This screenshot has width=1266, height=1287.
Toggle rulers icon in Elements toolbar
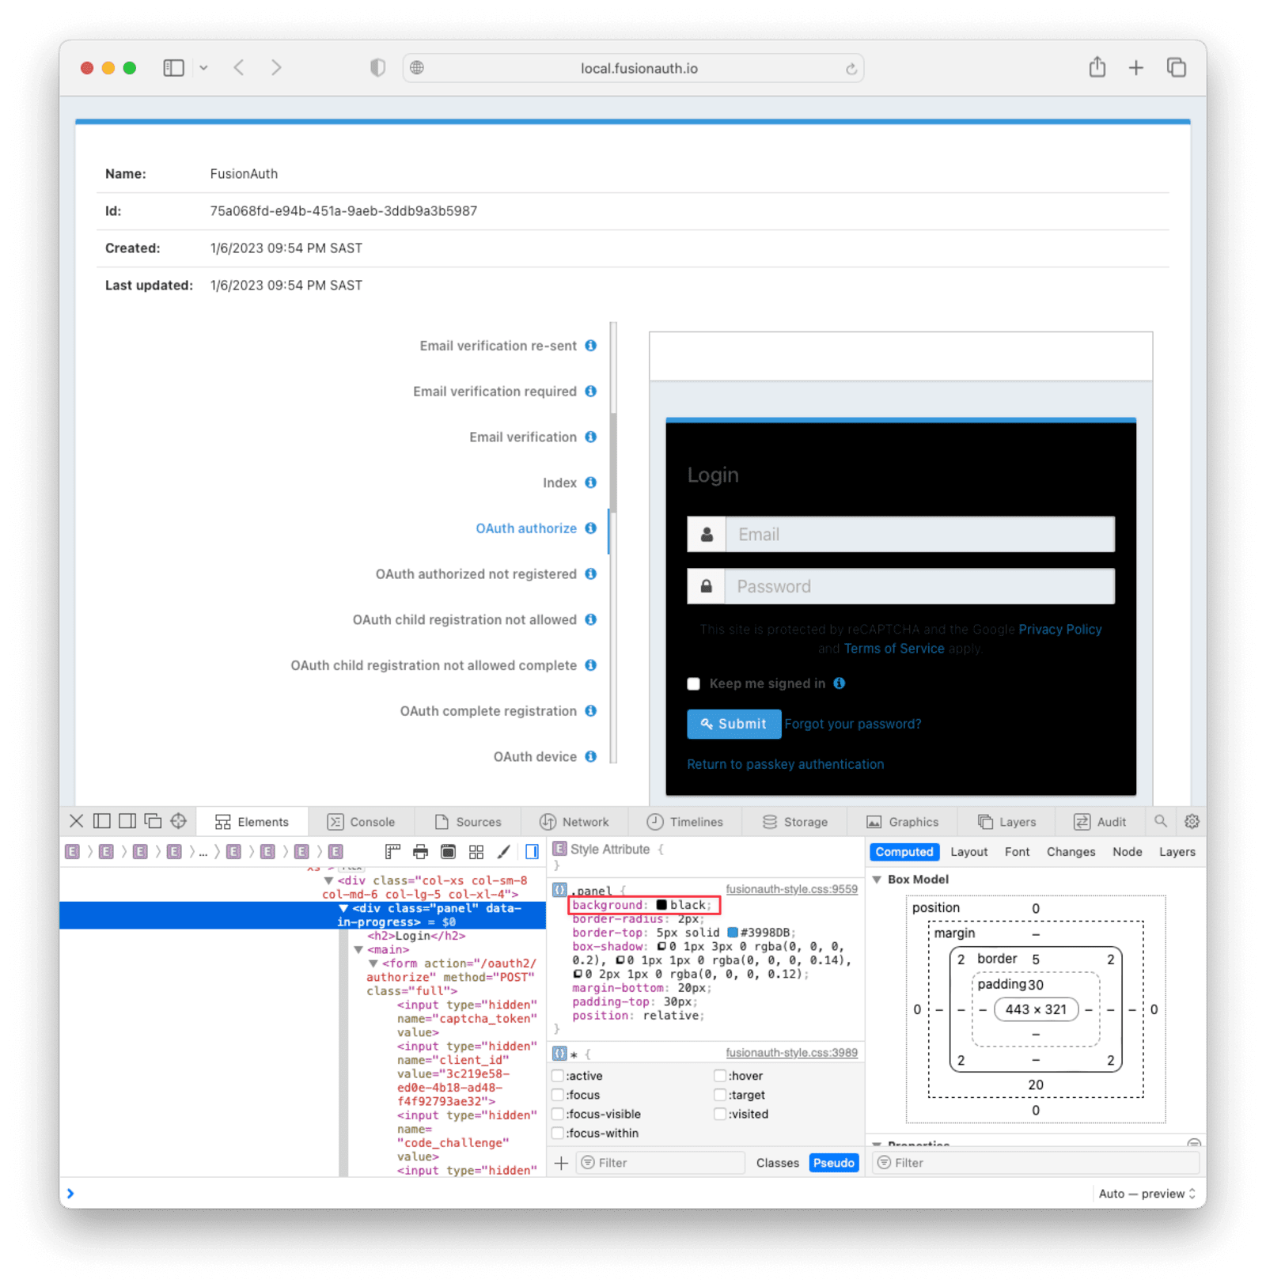click(392, 852)
